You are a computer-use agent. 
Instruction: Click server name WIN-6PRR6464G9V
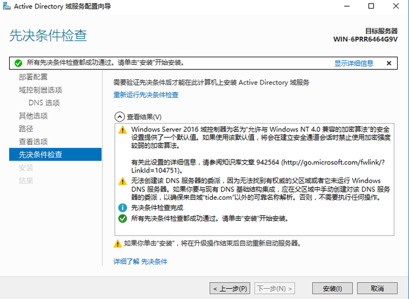[x=365, y=39]
